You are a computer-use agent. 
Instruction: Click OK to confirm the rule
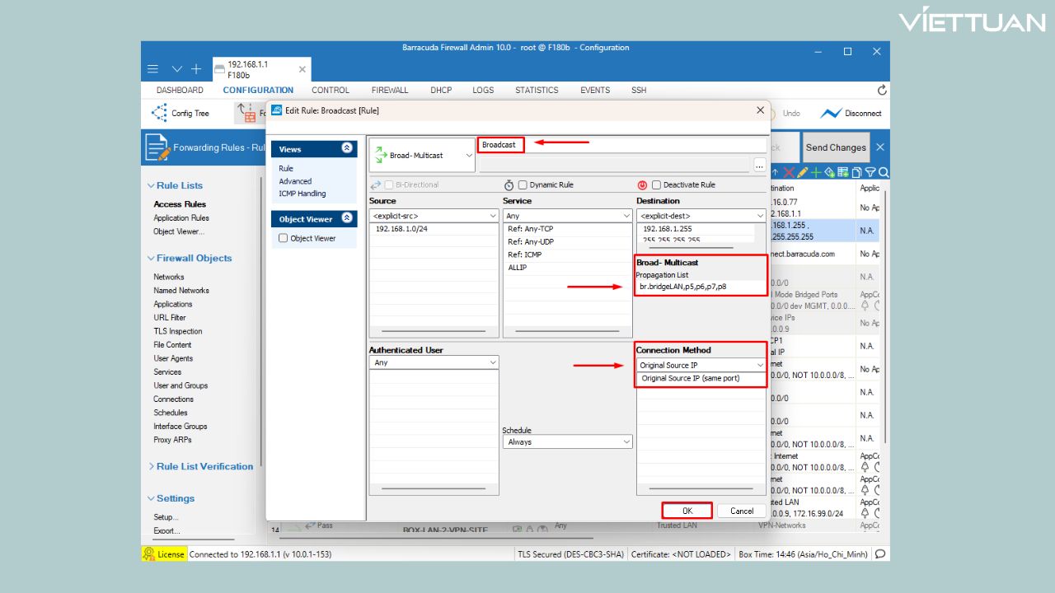(687, 511)
